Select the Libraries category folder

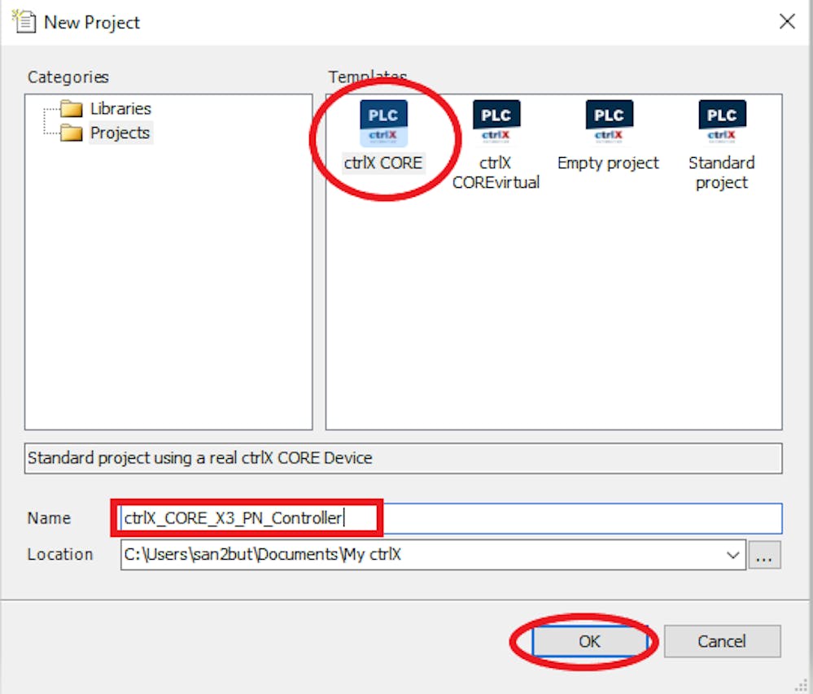(106, 109)
